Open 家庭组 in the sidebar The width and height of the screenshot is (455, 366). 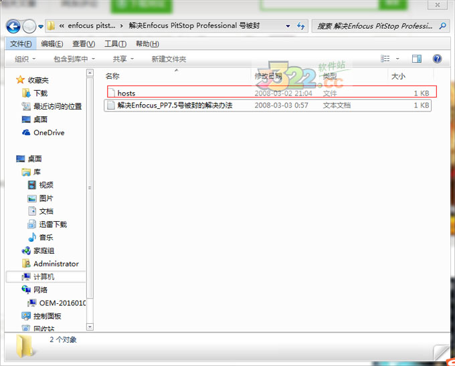(43, 250)
